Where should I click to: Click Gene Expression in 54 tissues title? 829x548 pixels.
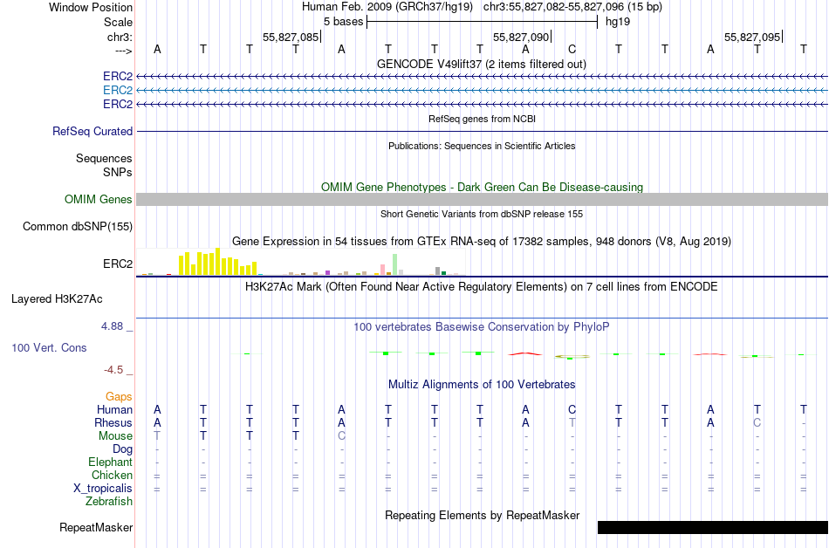[x=482, y=242]
